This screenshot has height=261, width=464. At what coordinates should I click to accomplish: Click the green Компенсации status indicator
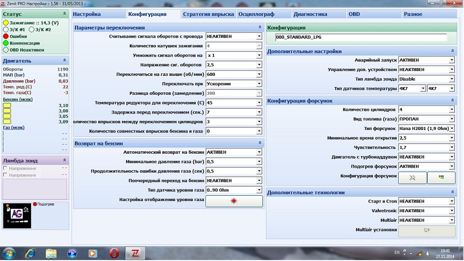[6, 43]
